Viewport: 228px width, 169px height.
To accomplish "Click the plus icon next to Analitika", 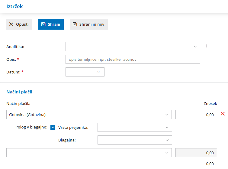I will click(207, 46).
